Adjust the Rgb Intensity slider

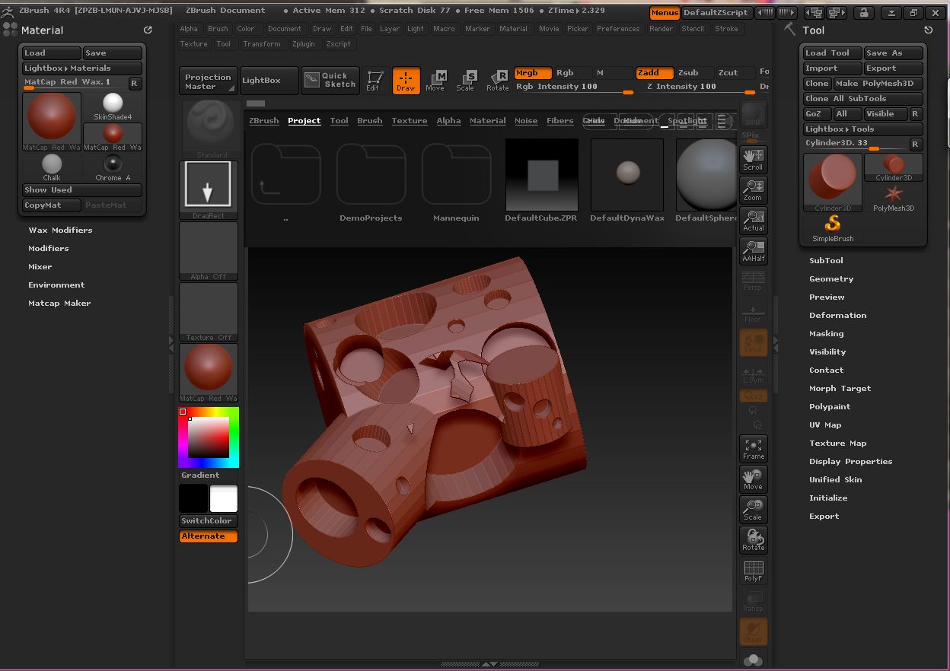(x=575, y=88)
